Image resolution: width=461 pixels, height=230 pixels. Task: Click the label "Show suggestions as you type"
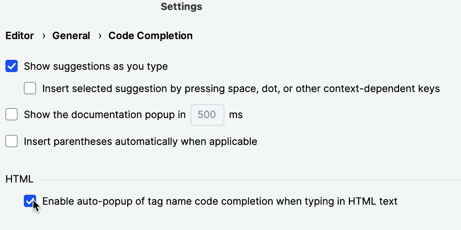(96, 66)
